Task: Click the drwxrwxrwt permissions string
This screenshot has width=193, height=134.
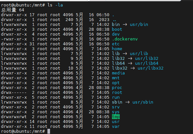Action: [x=14, y=117]
